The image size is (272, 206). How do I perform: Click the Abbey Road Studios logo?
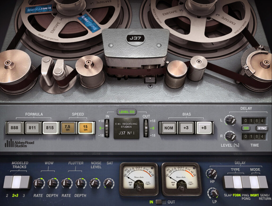pyautogui.click(x=19, y=144)
